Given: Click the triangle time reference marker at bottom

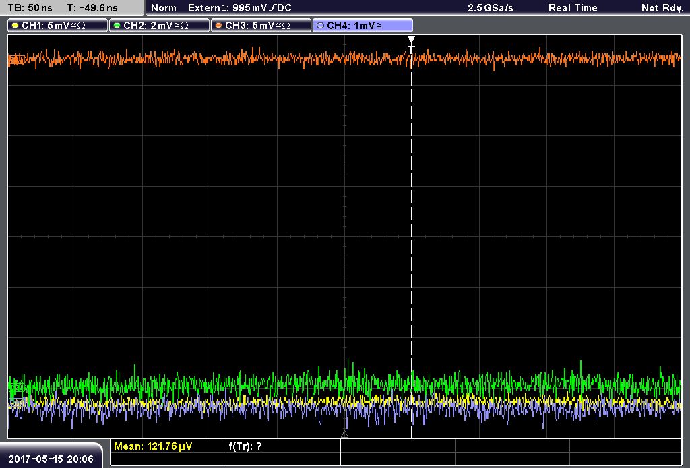Looking at the screenshot, I should click(x=344, y=434).
